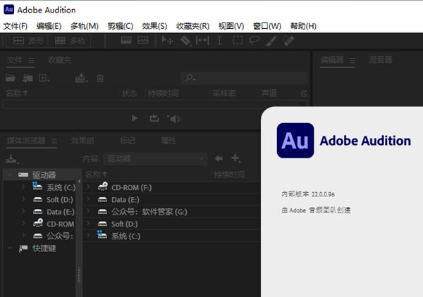
Task: Show the spectral pitch display icon
Action: [x=142, y=41]
